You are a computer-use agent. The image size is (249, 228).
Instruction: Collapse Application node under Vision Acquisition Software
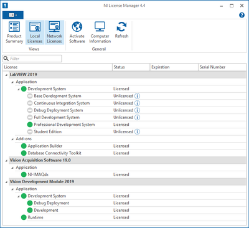coord(12,168)
